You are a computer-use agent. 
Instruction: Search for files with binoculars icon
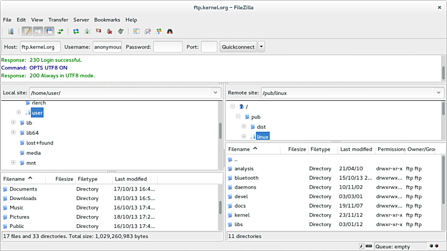[169, 31]
